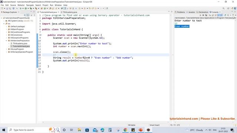Viewport: 237px width, 133px height.
Task: Click the New Java Class toolbar icon
Action: click(x=45, y=8)
